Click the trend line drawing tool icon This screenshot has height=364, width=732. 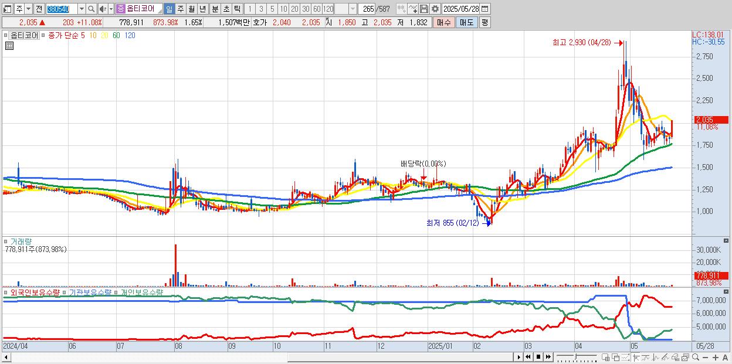click(665, 357)
